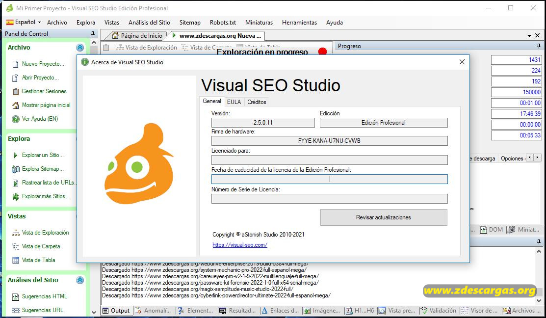Image resolution: width=546 pixels, height=318 pixels.
Task: Collapse the Archivo section chevron
Action: (x=80, y=48)
